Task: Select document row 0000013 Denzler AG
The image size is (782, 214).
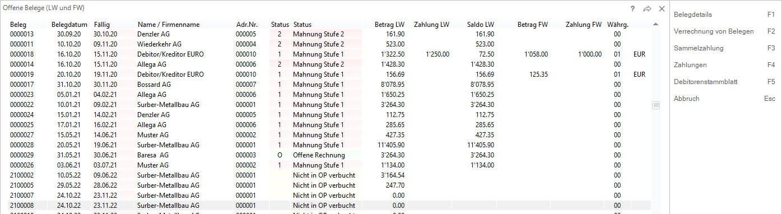Action: click(329, 34)
